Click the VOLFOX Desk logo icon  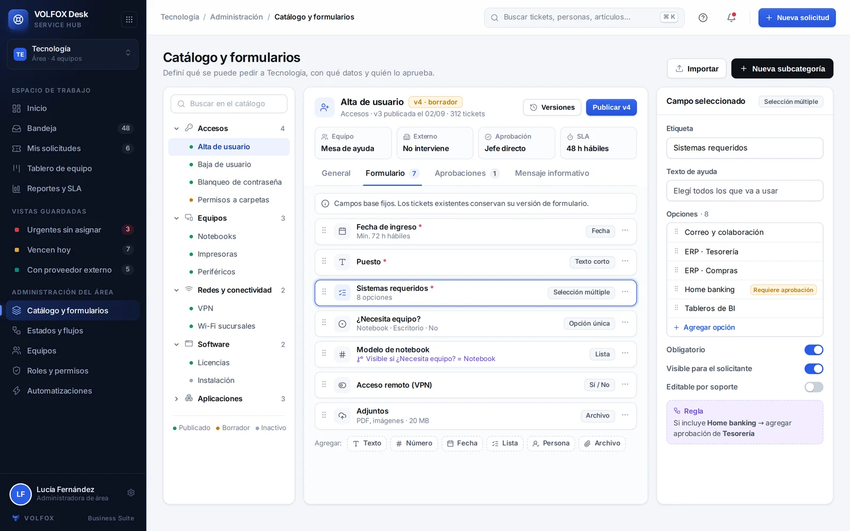click(19, 20)
